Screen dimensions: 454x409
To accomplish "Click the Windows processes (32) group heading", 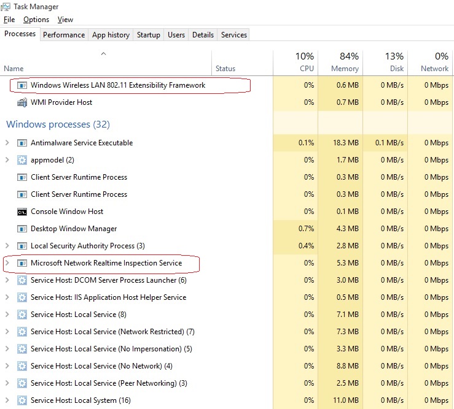I will pyautogui.click(x=58, y=124).
